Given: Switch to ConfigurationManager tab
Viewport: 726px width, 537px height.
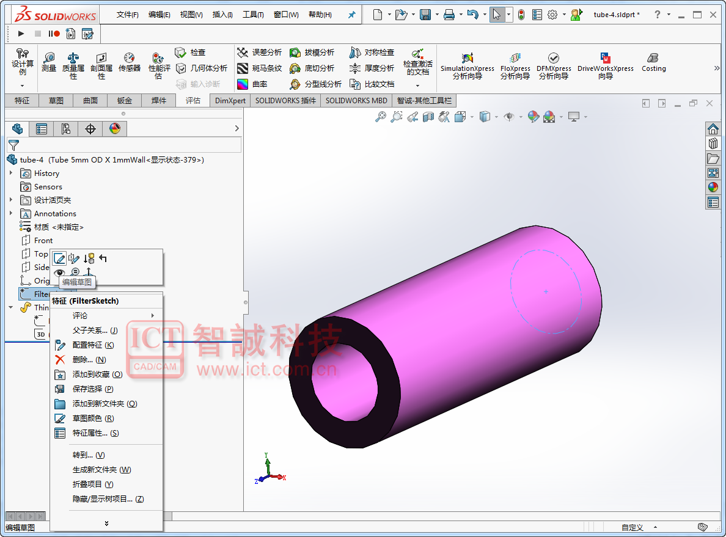Looking at the screenshot, I should 66,129.
